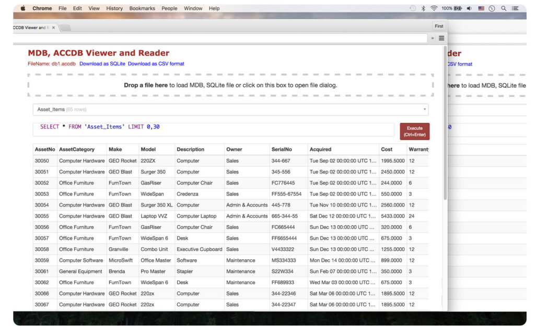Open the Bookmarks menu
Screen dimensions: 535x334
tap(142, 8)
